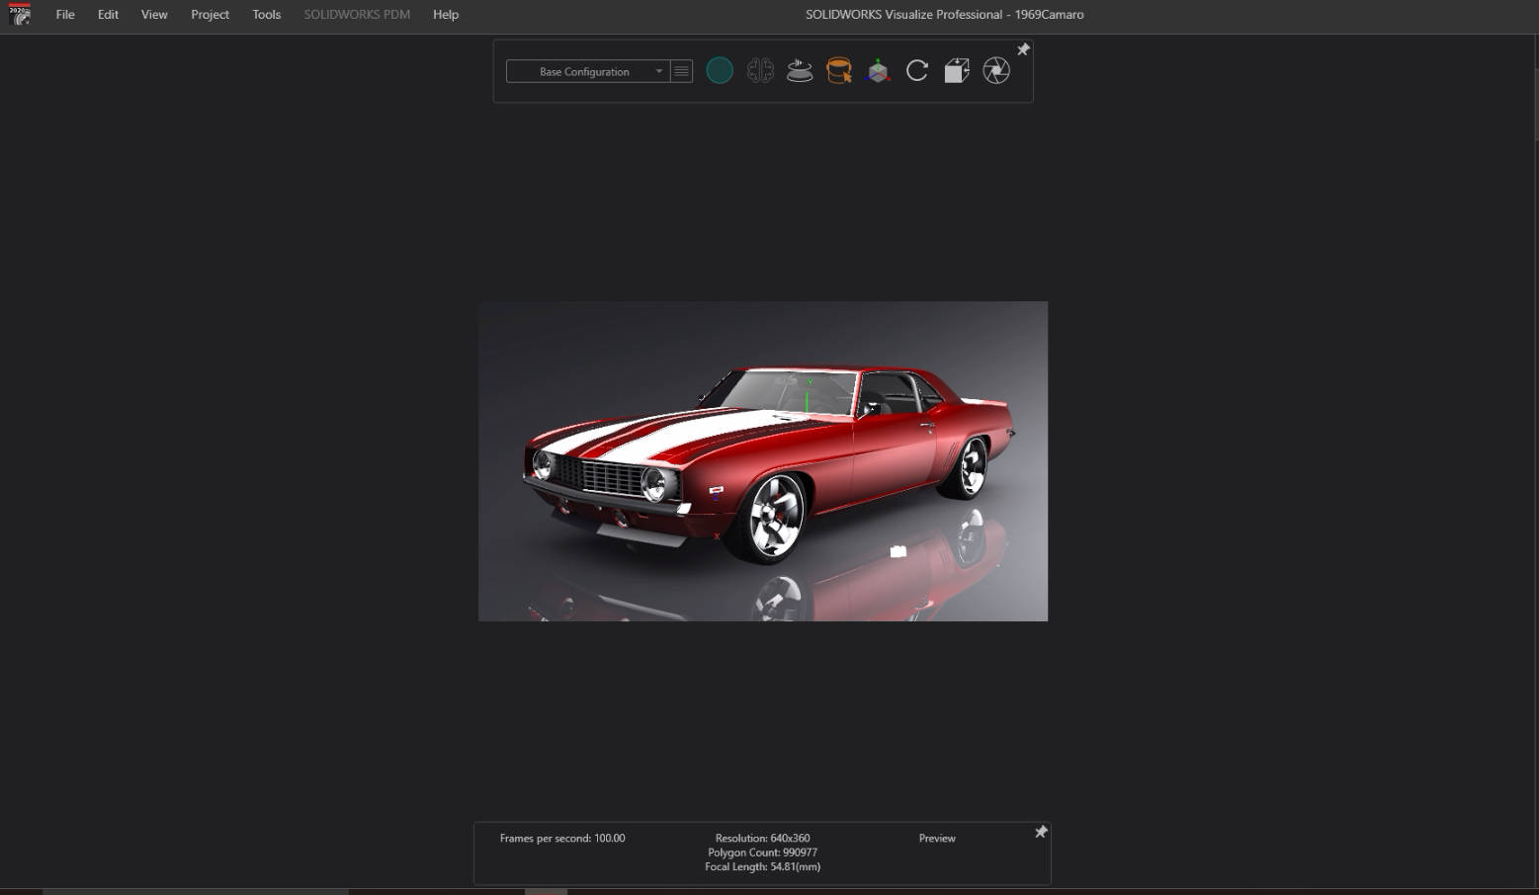This screenshot has width=1539, height=895.
Task: Click the Camaro render in viewport
Action: tap(763, 461)
